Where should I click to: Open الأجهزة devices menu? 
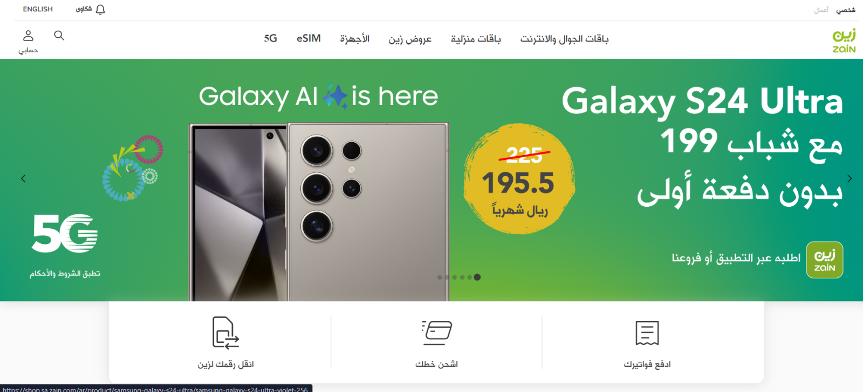click(354, 39)
